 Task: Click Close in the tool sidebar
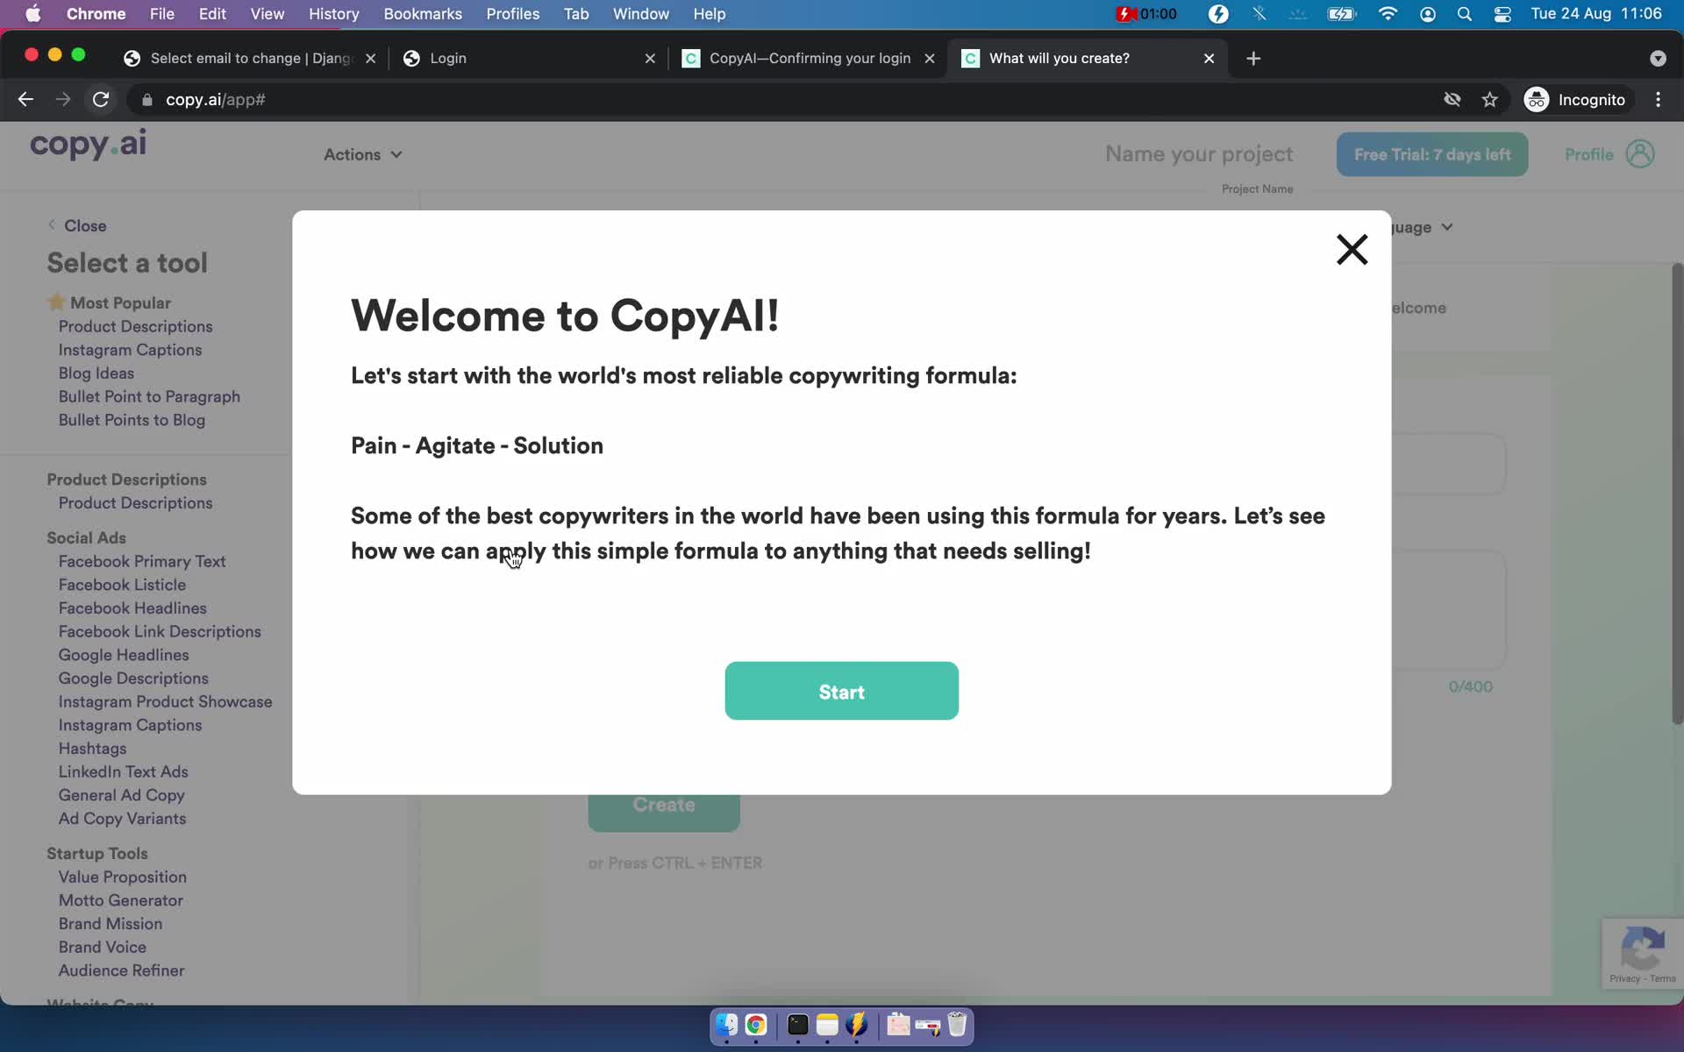[x=77, y=225]
